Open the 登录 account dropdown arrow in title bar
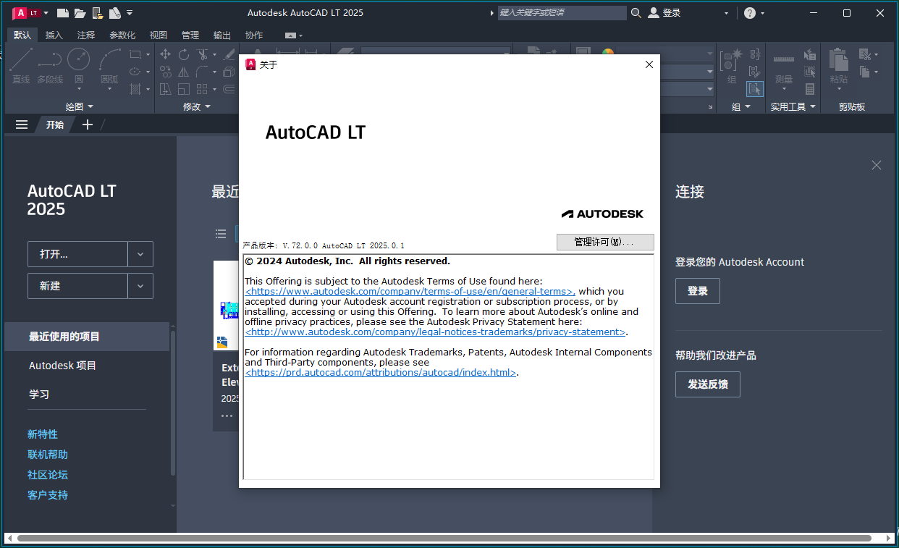 (726, 13)
